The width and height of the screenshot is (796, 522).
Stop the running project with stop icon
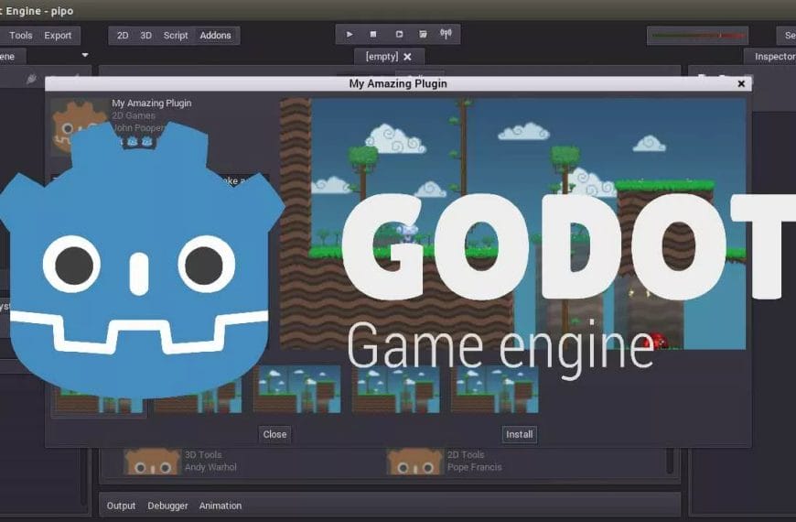pos(373,34)
